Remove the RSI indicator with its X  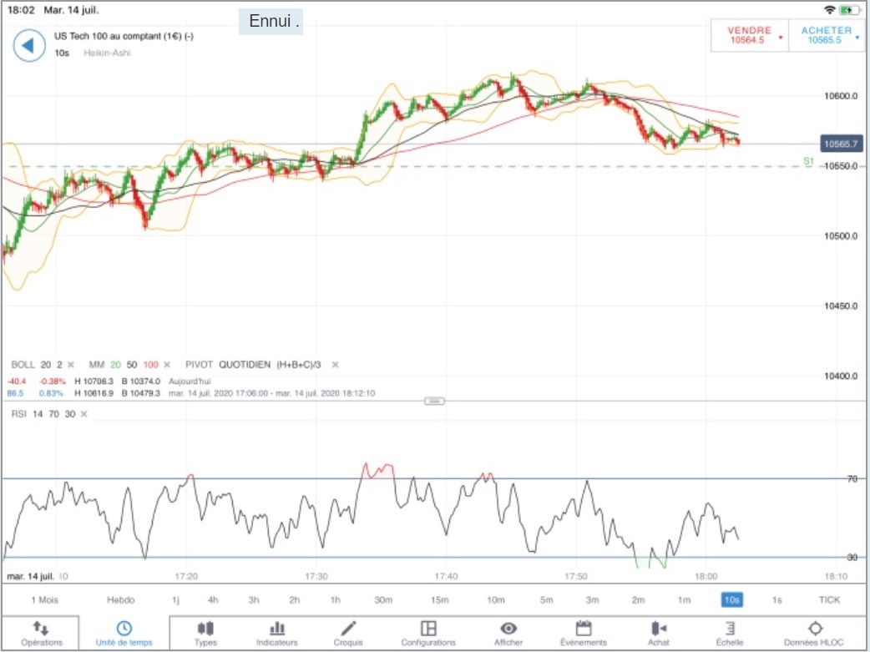coord(83,414)
